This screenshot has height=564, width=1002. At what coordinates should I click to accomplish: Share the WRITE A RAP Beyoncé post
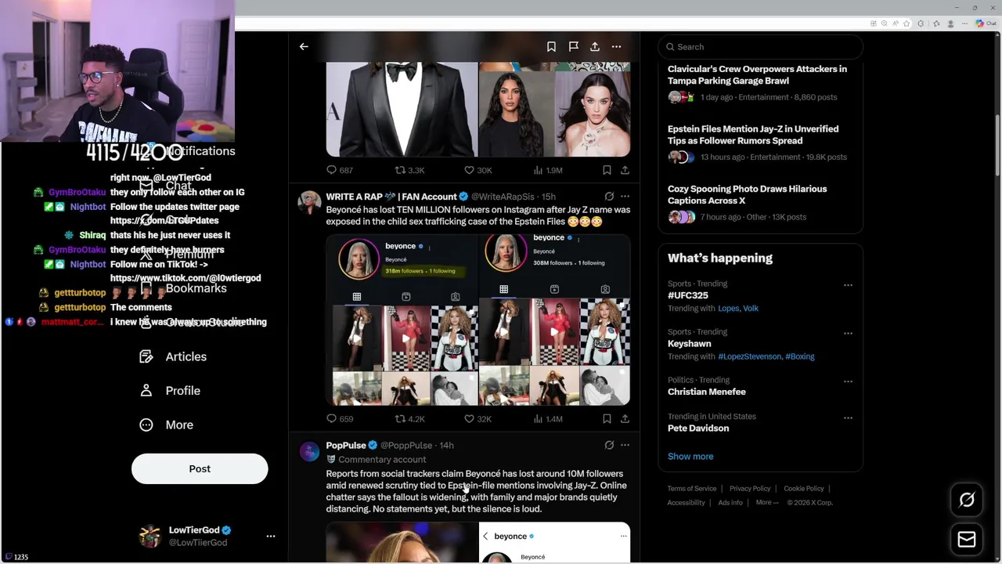[625, 419]
